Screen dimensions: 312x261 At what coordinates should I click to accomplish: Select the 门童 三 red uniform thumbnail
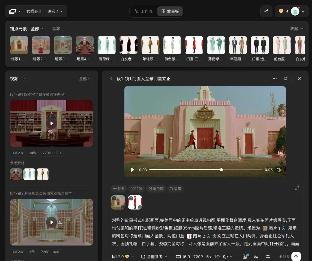click(194, 45)
